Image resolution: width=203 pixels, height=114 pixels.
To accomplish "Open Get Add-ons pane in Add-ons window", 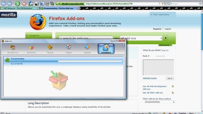I will tap(13, 49).
